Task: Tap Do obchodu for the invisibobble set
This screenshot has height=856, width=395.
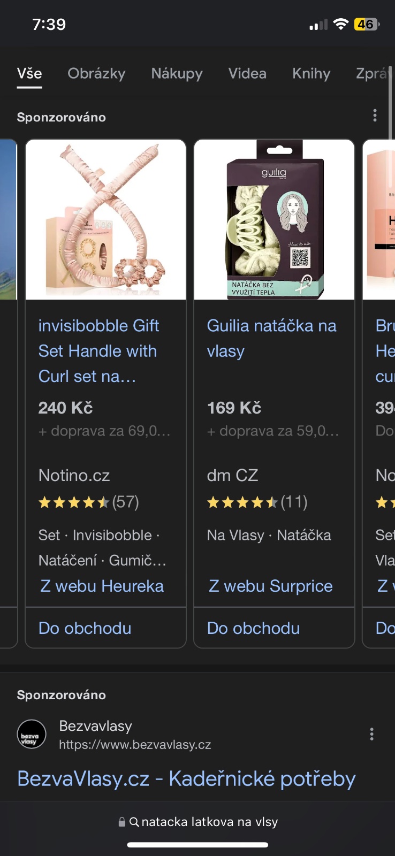Action: [85, 628]
